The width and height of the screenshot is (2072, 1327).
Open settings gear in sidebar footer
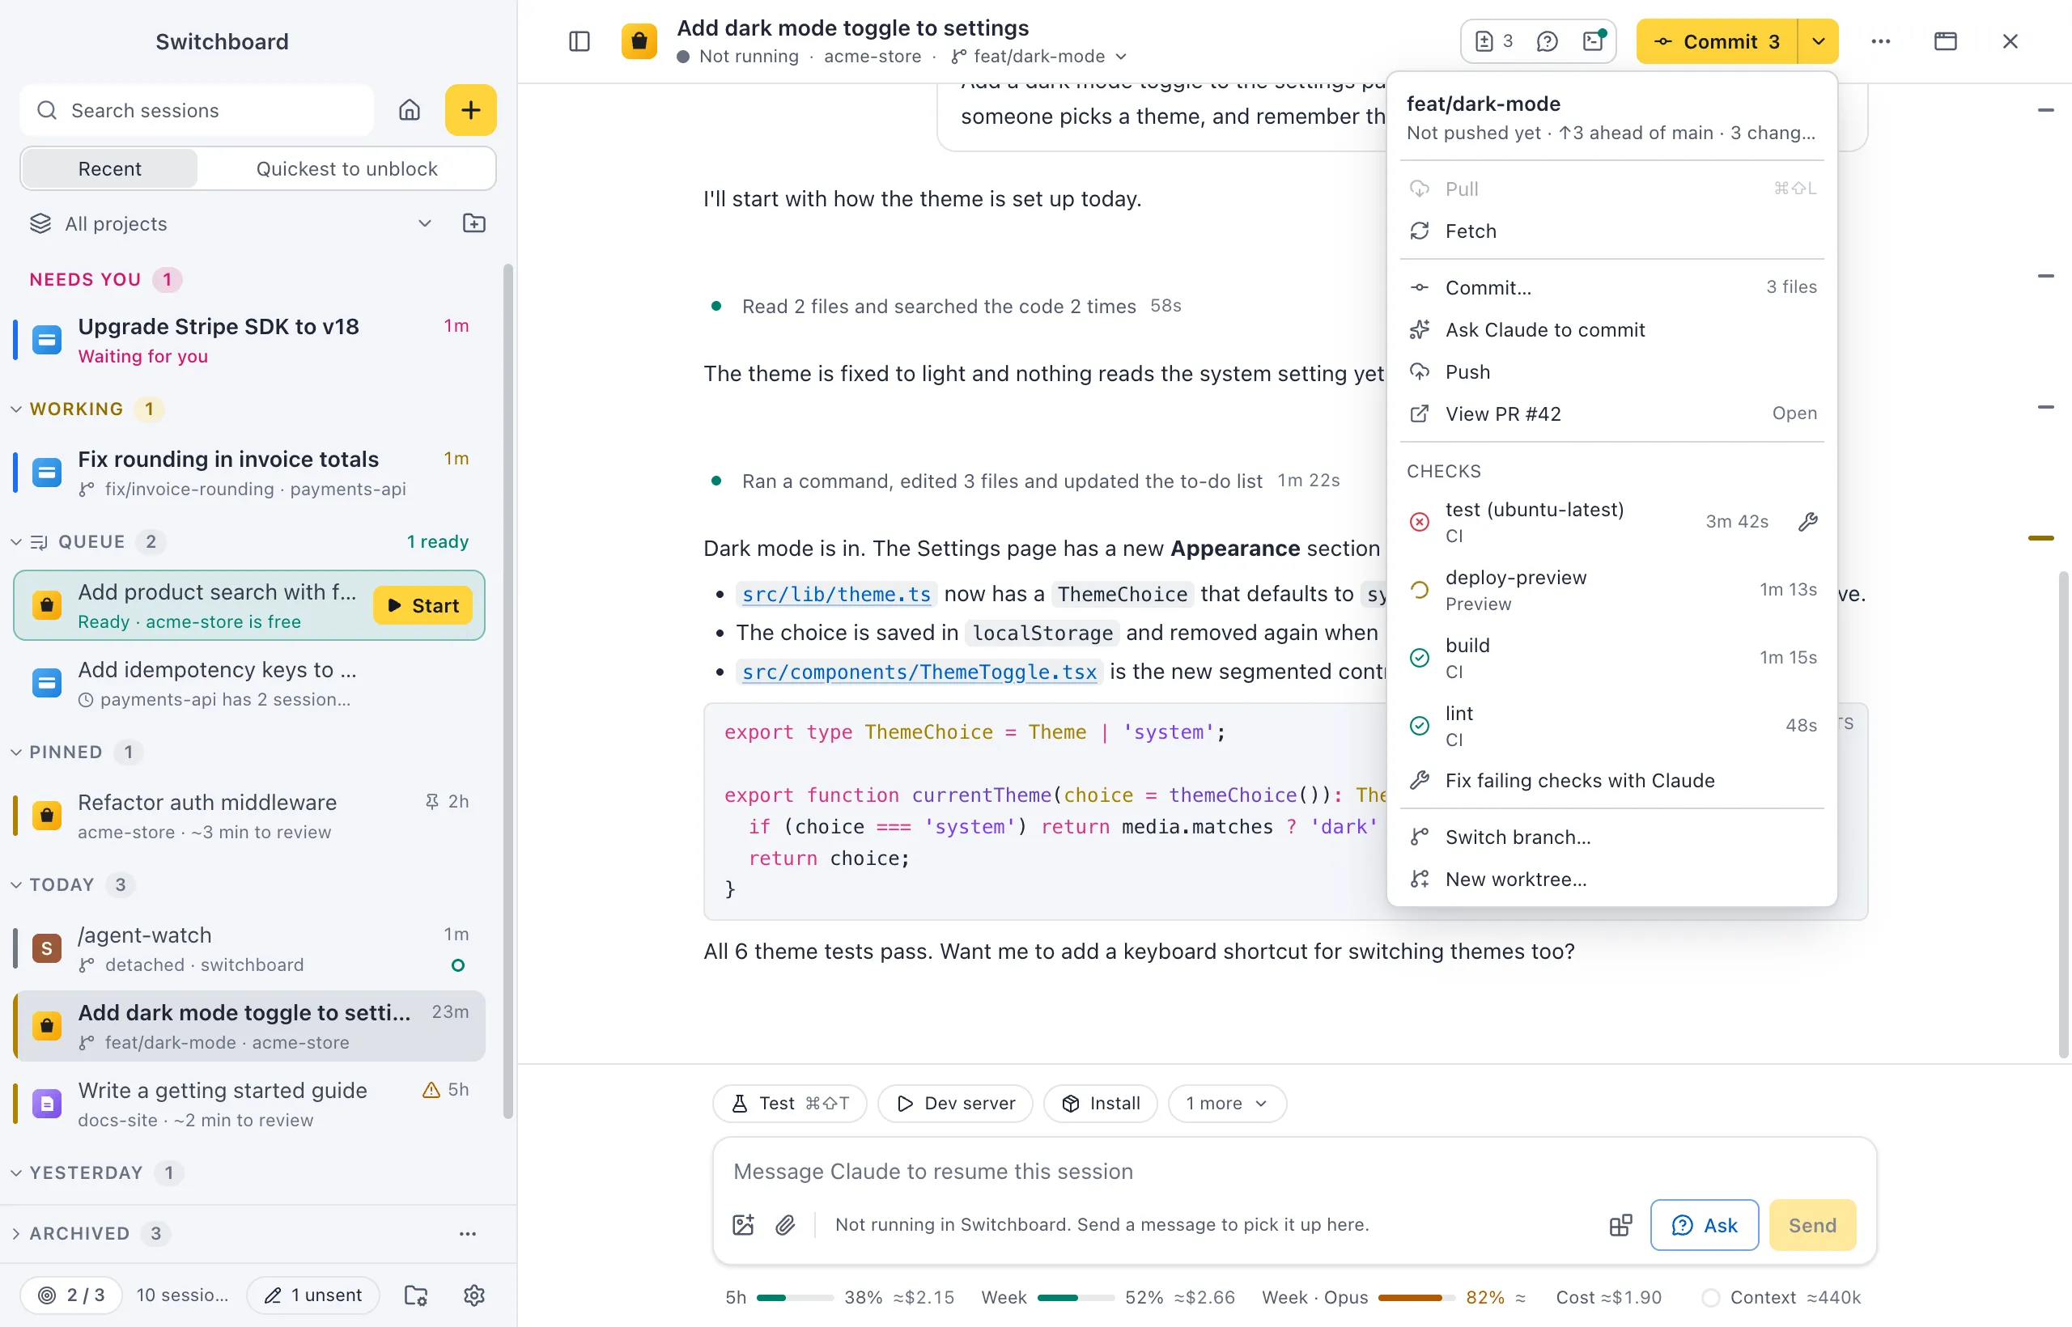coord(474,1295)
